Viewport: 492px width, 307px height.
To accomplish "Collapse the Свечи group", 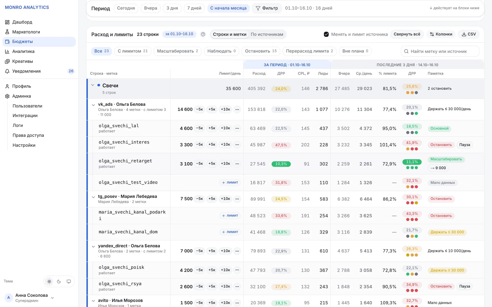I will [x=93, y=85].
